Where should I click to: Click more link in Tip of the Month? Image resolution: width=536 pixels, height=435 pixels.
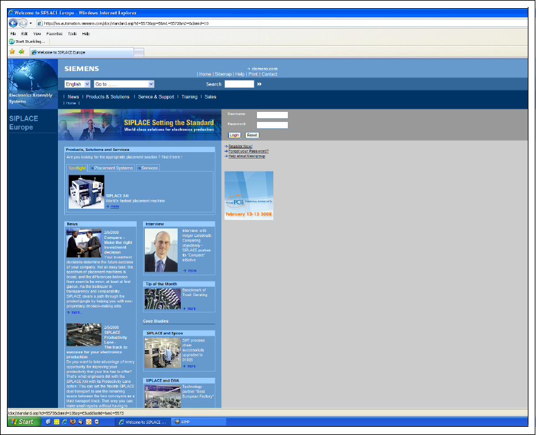pyautogui.click(x=191, y=309)
